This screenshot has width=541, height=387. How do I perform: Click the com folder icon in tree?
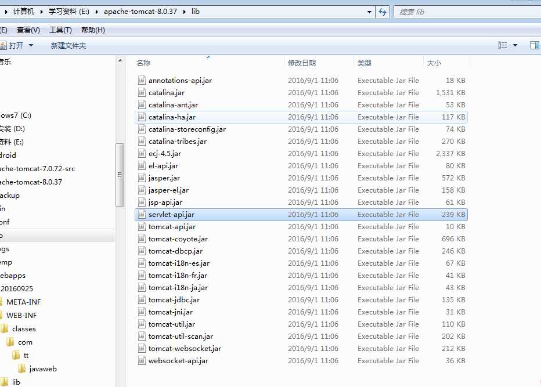10,342
